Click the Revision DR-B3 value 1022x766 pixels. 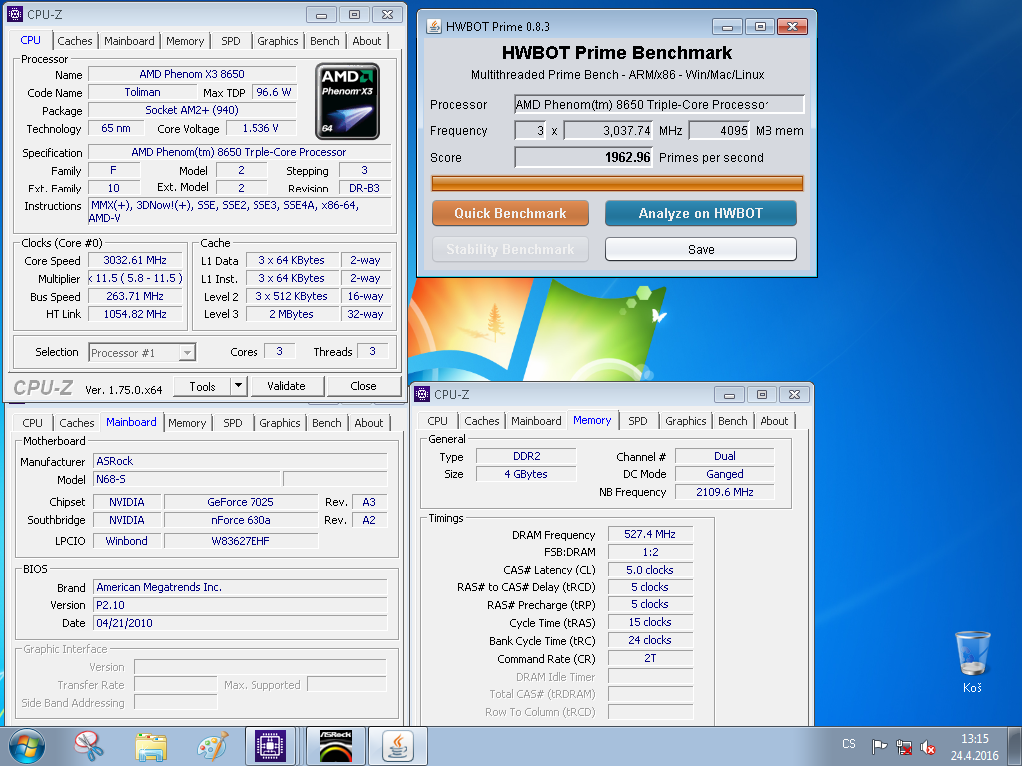[x=365, y=188]
